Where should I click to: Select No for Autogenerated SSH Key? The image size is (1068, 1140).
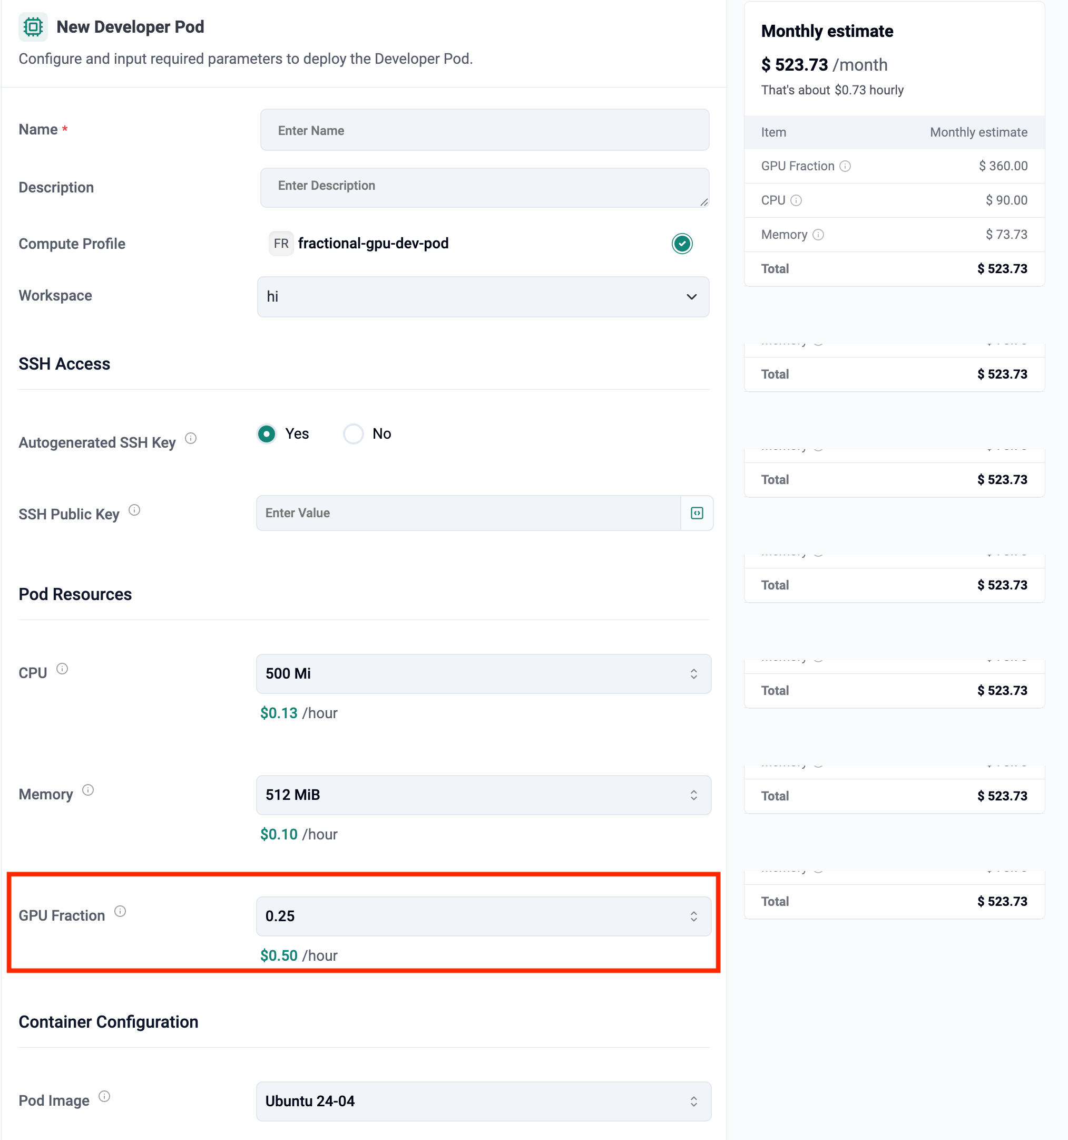[x=354, y=434]
